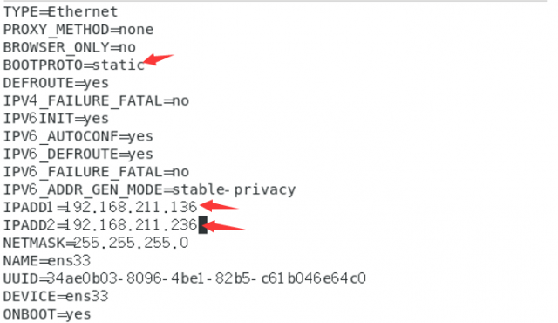Click the TYPE=Ethernet line
Image resolution: width=558 pixels, height=323 pixels.
tap(60, 11)
